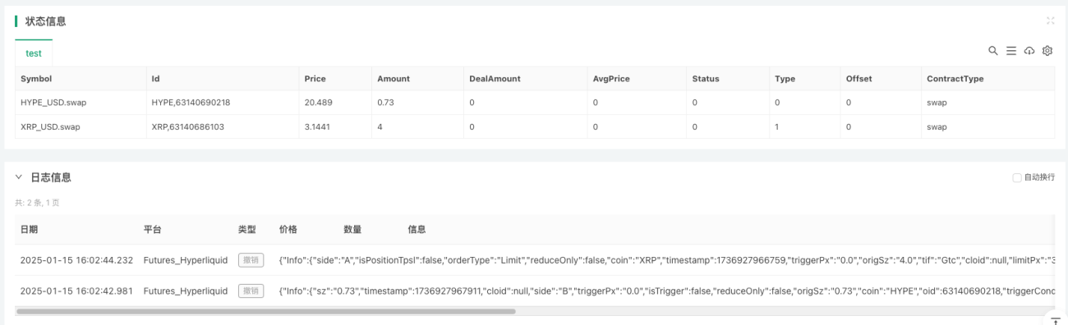
Task: Click the 日期 column header in log table
Action: [29, 230]
